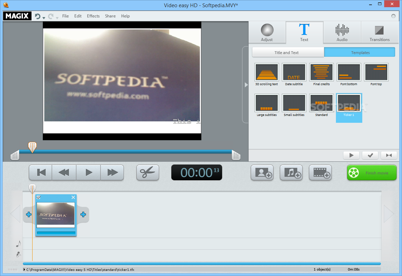Undo the last action
The image size is (402, 276).
point(38,16)
